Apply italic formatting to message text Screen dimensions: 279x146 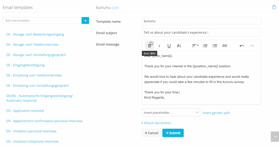coord(159,46)
